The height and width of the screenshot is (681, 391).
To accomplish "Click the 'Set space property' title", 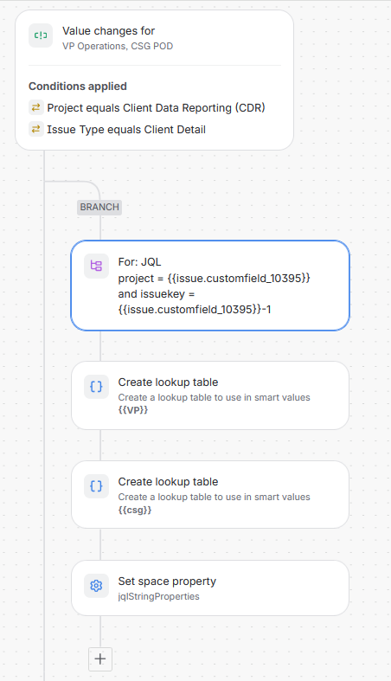I will 167,581.
